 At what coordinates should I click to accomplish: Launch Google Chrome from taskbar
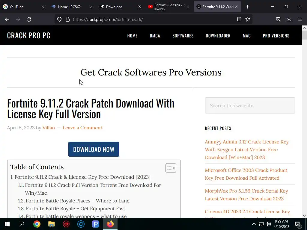click(x=37, y=224)
